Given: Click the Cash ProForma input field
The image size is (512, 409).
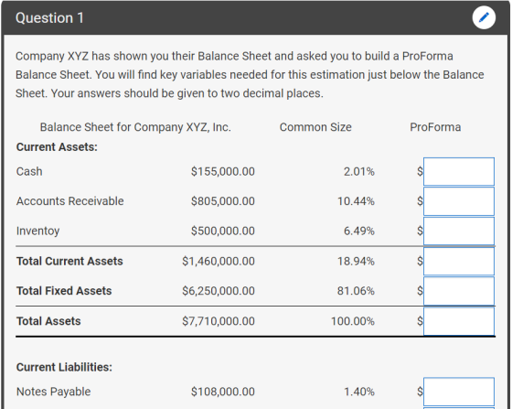Looking at the screenshot, I should 459,171.
